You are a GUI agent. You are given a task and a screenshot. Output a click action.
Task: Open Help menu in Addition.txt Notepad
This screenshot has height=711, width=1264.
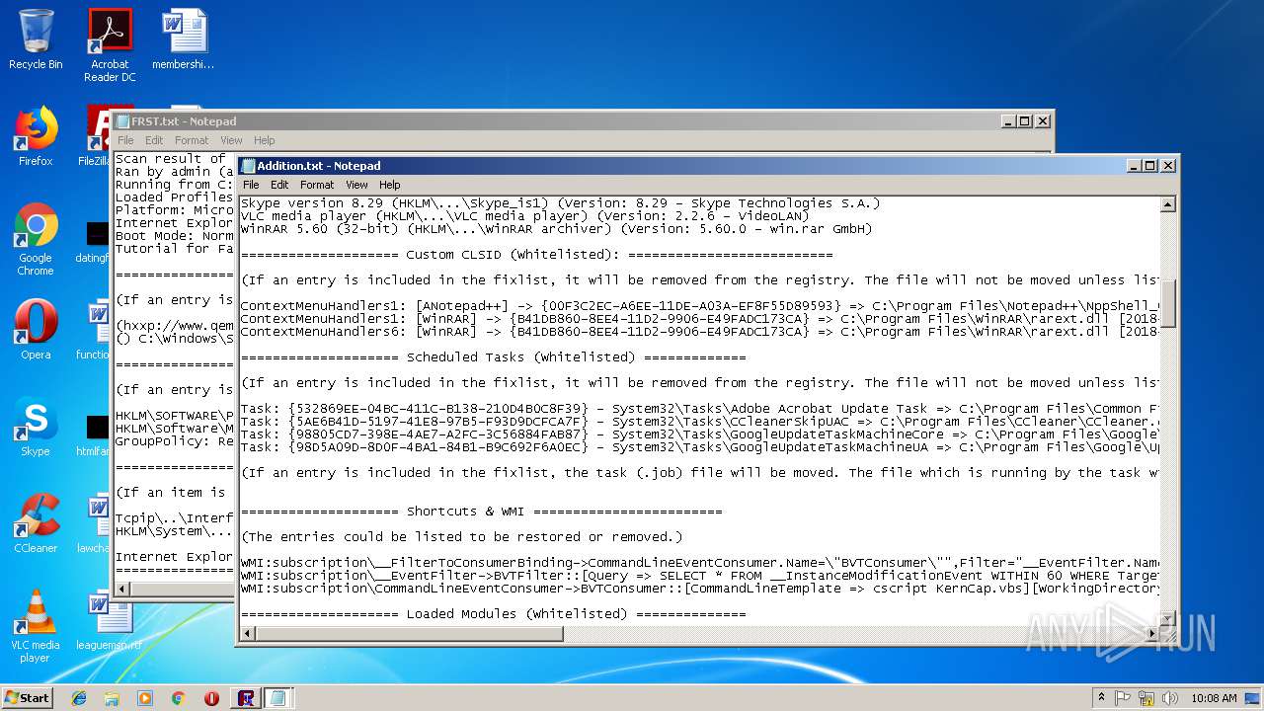coord(390,185)
